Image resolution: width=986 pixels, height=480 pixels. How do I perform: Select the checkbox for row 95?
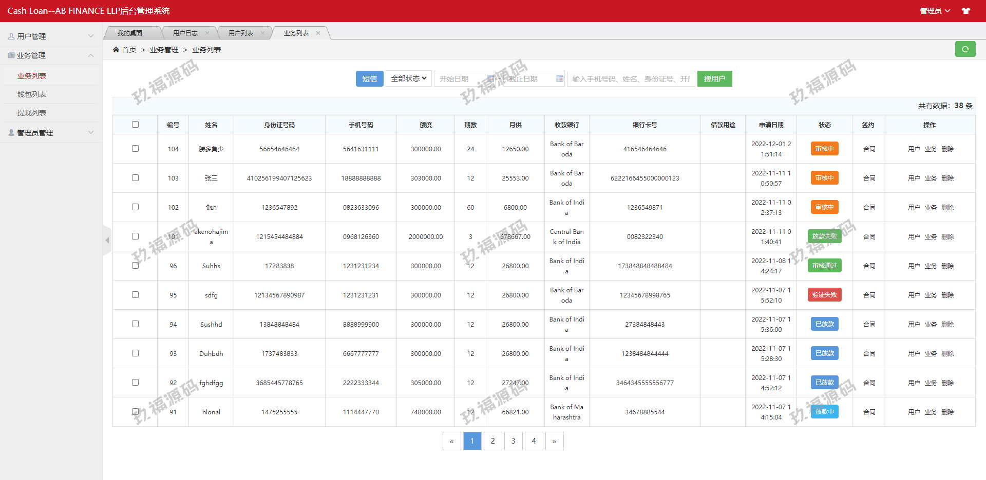pyautogui.click(x=135, y=295)
